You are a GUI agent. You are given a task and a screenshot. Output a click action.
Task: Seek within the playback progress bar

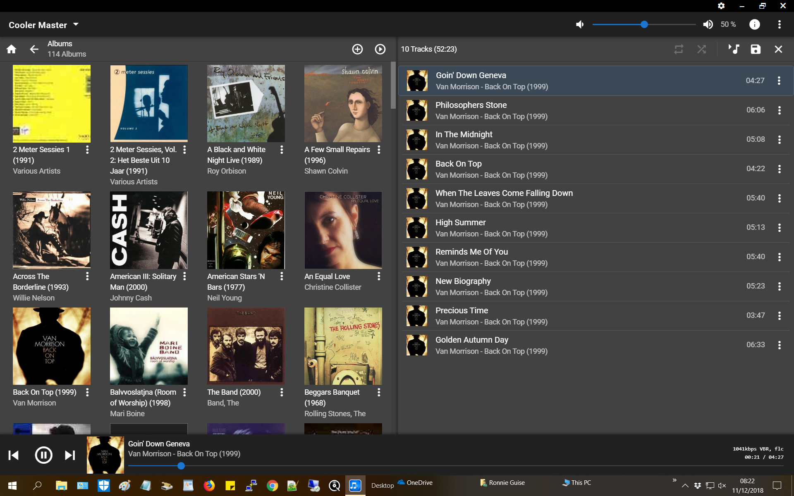[456, 466]
